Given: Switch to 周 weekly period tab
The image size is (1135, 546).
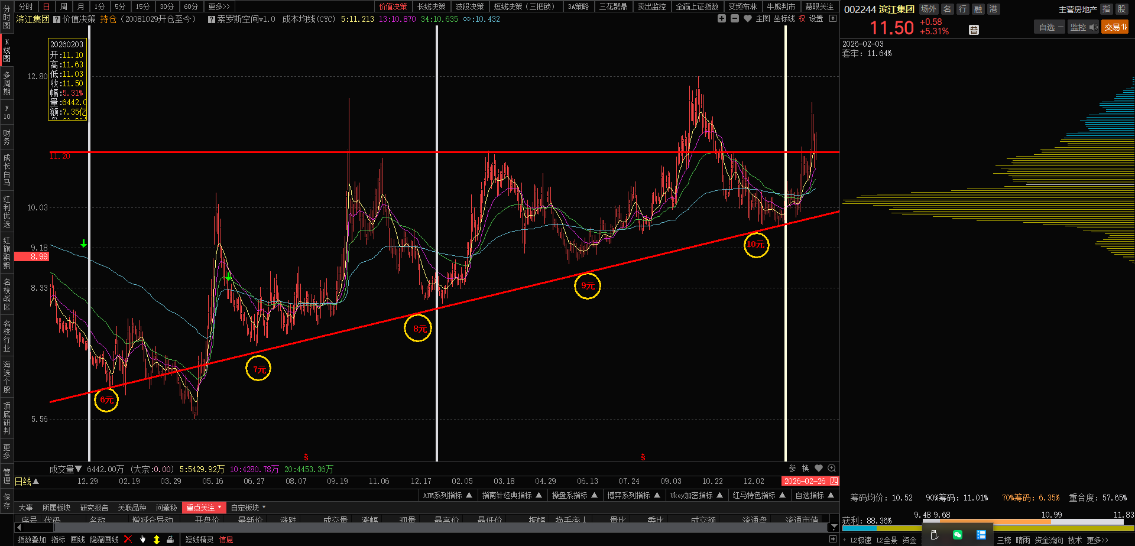Looking at the screenshot, I should click(x=64, y=6).
